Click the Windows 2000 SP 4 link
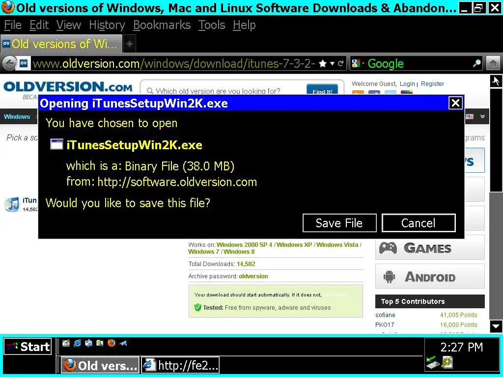 click(x=245, y=244)
